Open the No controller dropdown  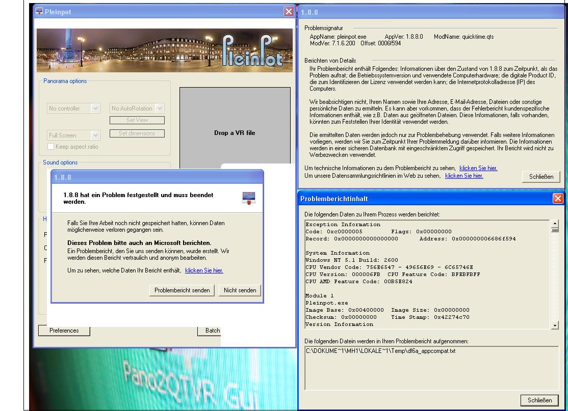pyautogui.click(x=95, y=108)
